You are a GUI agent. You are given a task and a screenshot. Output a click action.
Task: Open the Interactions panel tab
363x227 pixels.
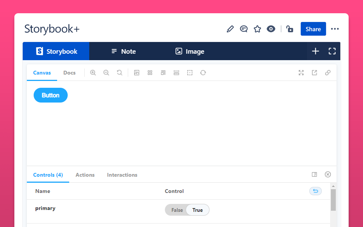click(122, 175)
